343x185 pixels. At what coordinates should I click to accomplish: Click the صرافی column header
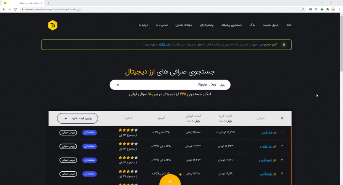click(x=261, y=118)
